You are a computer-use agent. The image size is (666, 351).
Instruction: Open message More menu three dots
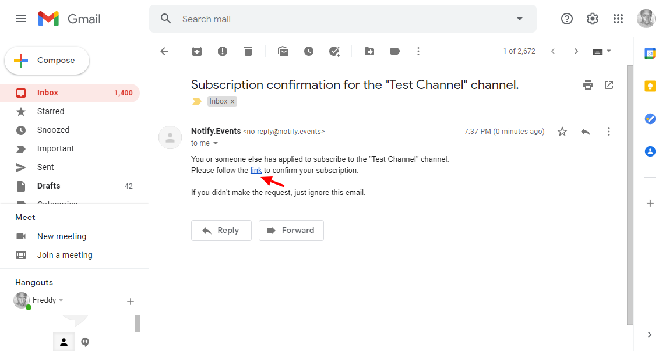[x=609, y=132]
